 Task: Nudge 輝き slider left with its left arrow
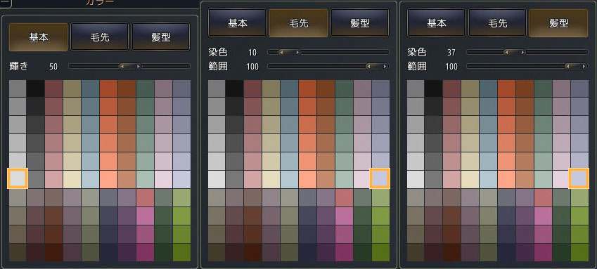coord(122,66)
